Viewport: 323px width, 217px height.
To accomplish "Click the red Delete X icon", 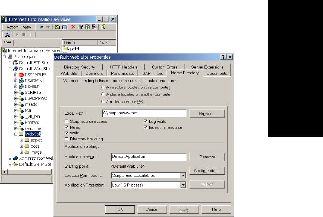I will (x=73, y=27).
